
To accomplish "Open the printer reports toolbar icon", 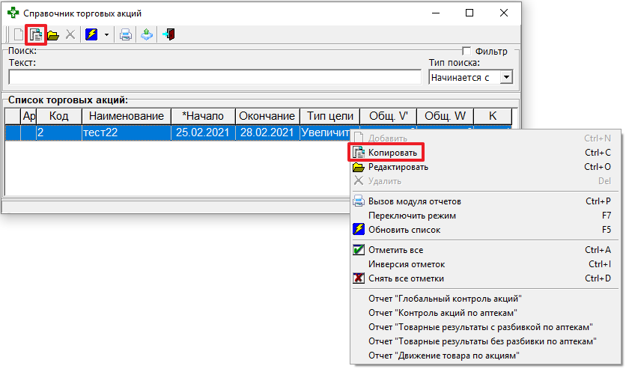I will tap(127, 34).
